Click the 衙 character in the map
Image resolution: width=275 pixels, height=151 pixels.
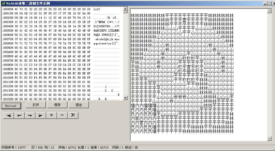pos(137,118)
